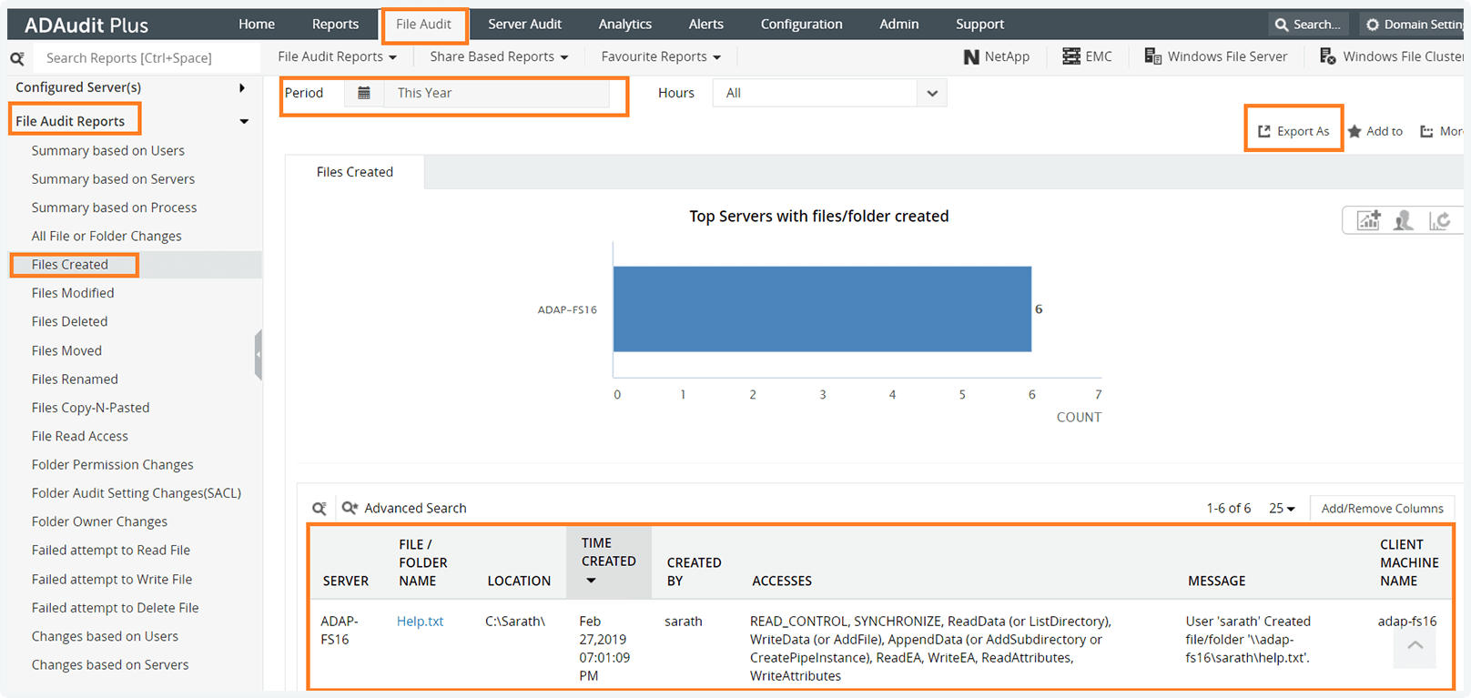This screenshot has width=1471, height=698.
Task: Open the Server Audit tab
Action: tap(524, 24)
